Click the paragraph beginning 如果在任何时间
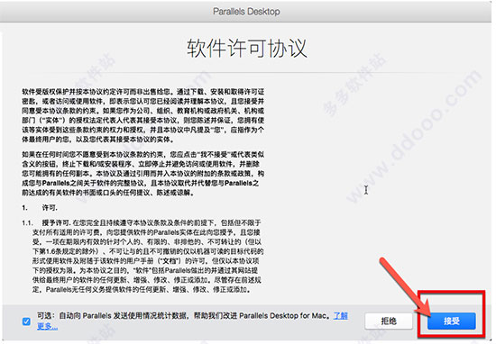Viewport: 496px width, 344px height. [x=143, y=174]
